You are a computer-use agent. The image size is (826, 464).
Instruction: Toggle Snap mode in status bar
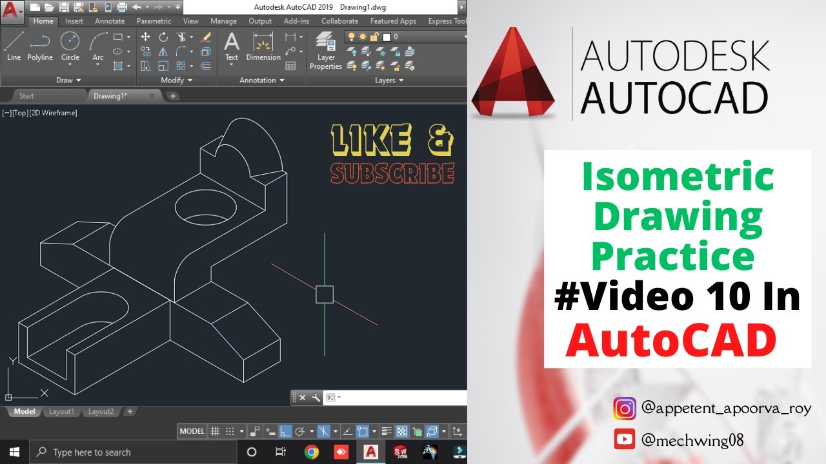(x=230, y=431)
